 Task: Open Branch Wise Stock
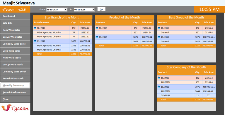(x=15, y=79)
